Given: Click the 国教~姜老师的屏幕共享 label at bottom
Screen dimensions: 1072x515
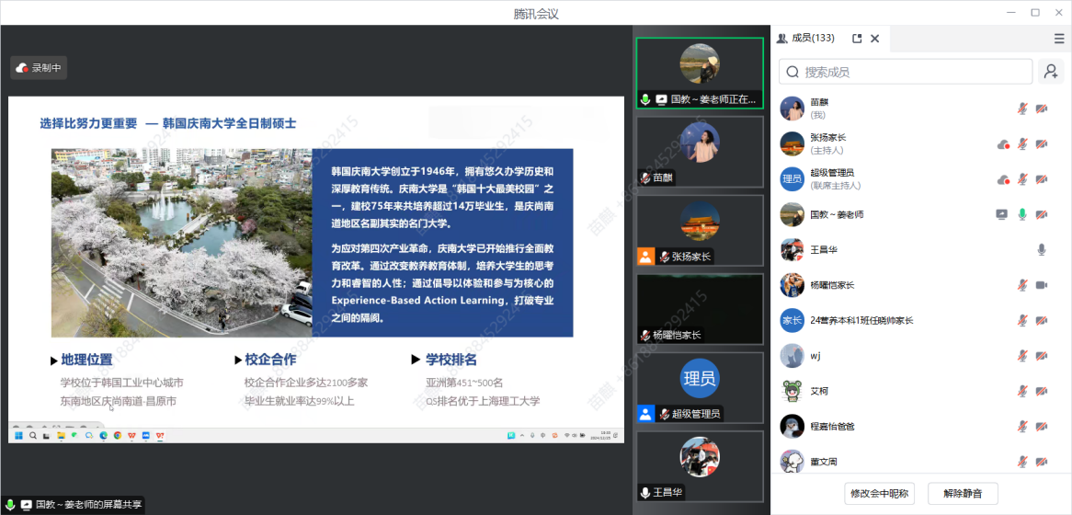Looking at the screenshot, I should pos(89,505).
